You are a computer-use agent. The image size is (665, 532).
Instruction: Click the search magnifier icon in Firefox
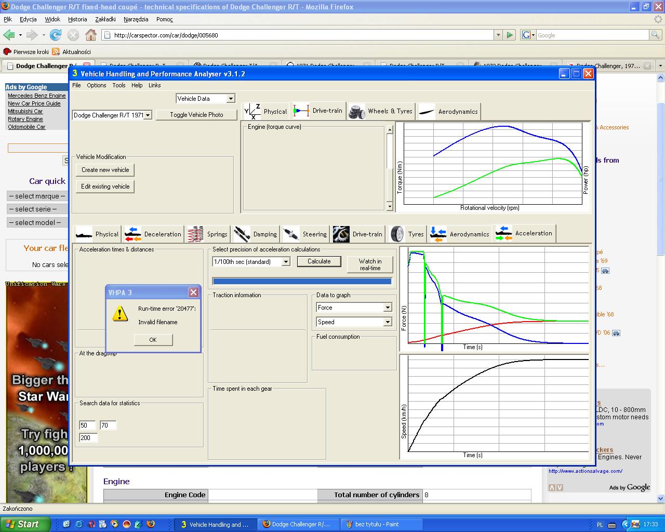click(x=656, y=35)
